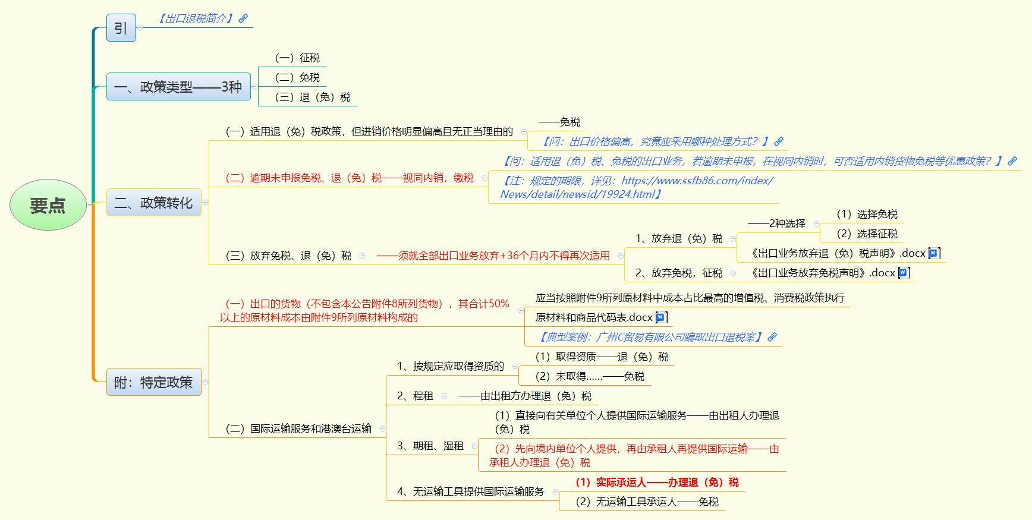Collapse branch of （三）放弃免税、退（免）税
This screenshot has width=1032, height=520.
pos(362,256)
